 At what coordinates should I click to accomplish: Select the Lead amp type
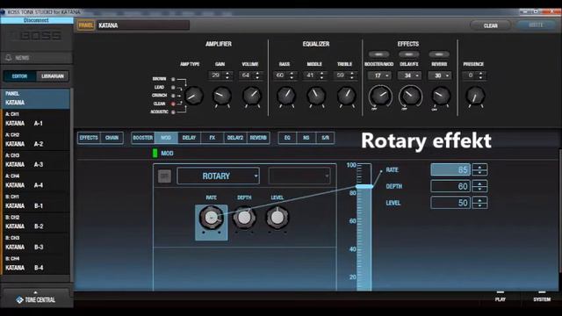[x=173, y=88]
